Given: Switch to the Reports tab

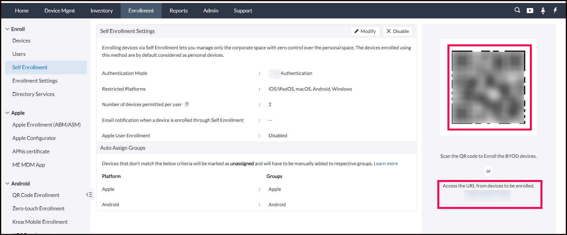Looking at the screenshot, I should 178,11.
